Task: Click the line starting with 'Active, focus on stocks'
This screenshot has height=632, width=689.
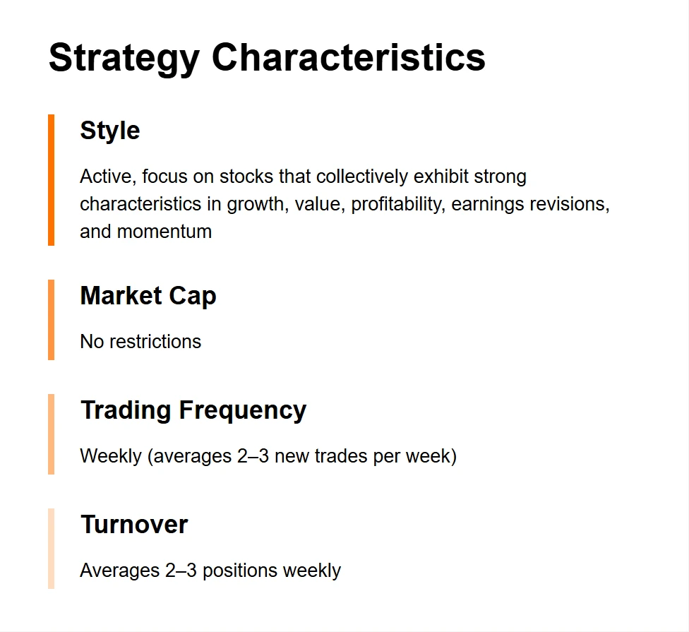Action: (303, 176)
